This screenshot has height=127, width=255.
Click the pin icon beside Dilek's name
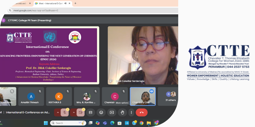[x=111, y=81]
